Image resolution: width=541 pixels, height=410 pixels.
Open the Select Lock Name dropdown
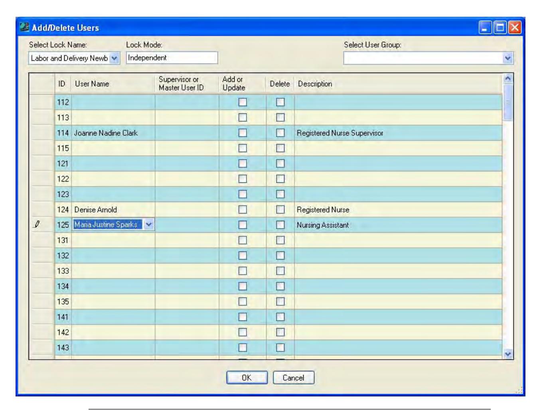tap(115, 58)
